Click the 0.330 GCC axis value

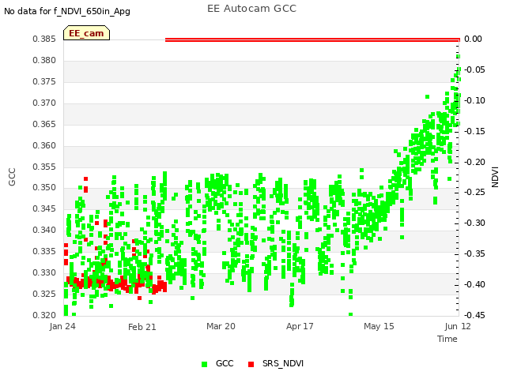(44, 272)
